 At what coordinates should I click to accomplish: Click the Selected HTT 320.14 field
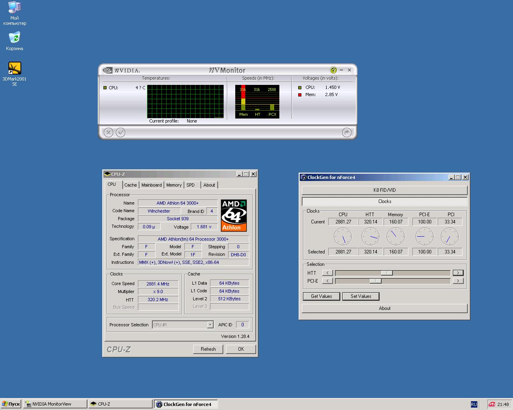[x=370, y=252]
